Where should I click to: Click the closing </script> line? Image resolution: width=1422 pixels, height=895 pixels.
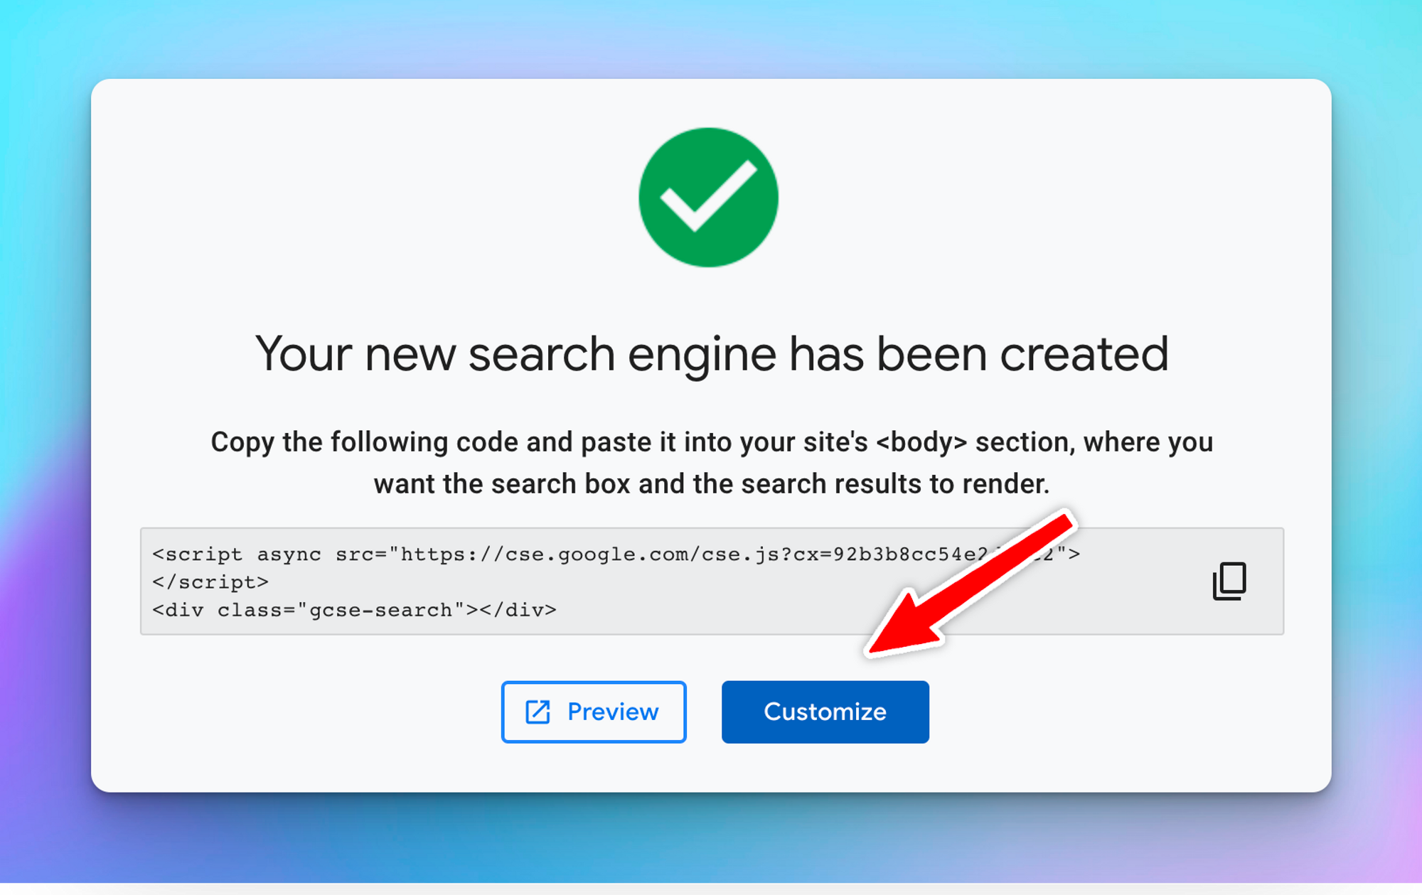(x=210, y=582)
